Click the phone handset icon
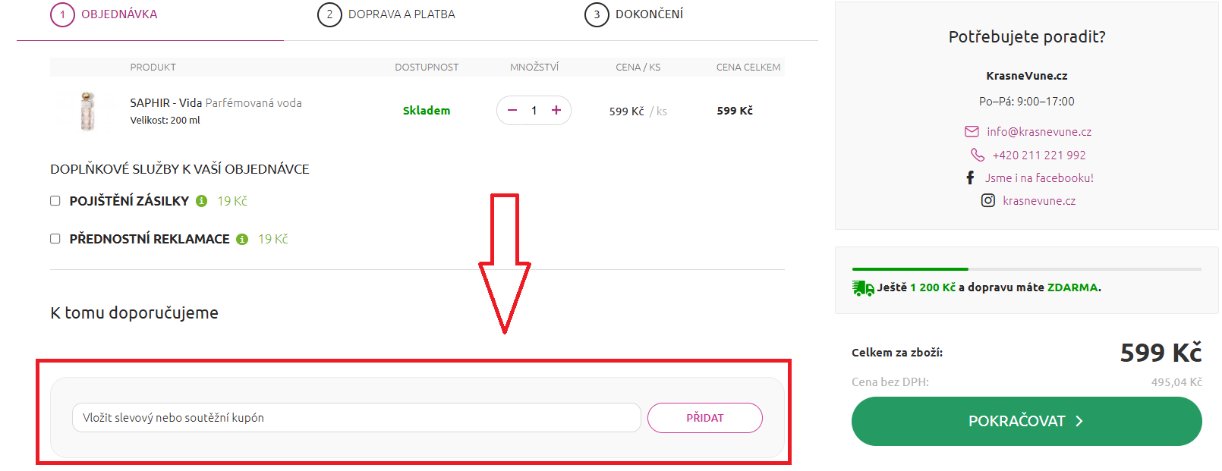Viewport: 1222px width, 471px height. tap(978, 155)
